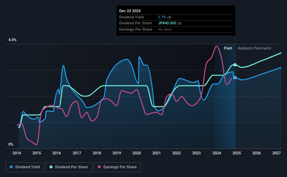Click the 2027 year axis label
Image resolution: width=287 pixels, height=177 pixels.
tap(277, 153)
